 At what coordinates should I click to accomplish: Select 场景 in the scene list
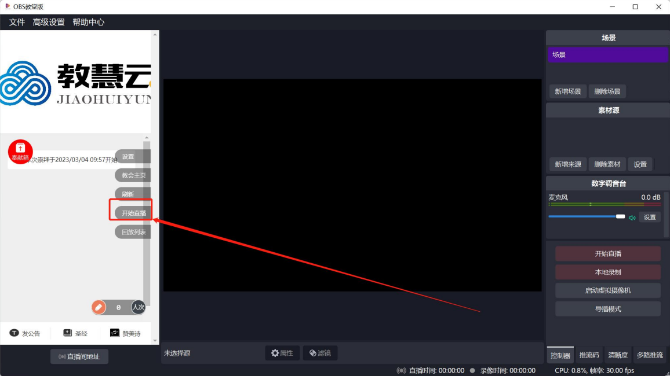(x=606, y=54)
